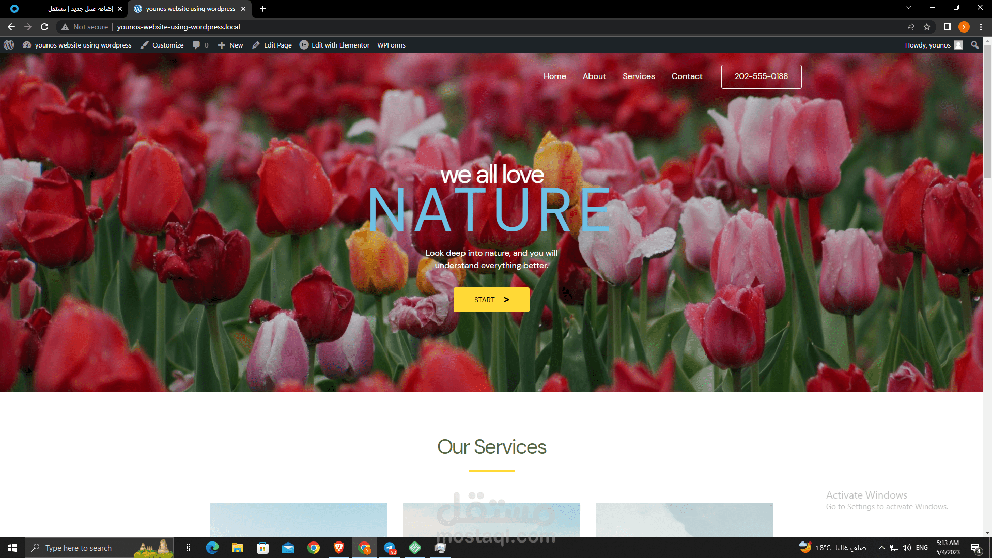
Task: Open the clock and calendar flyout
Action: 948,548
